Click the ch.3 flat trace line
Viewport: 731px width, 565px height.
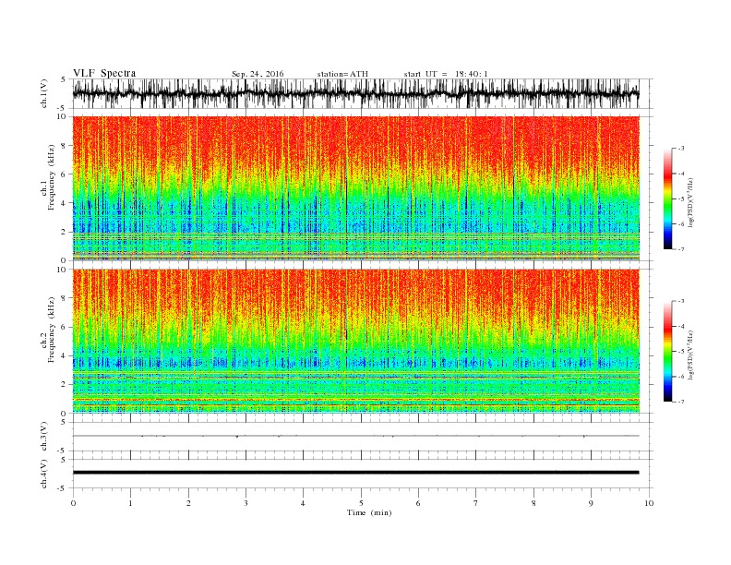pos(356,436)
